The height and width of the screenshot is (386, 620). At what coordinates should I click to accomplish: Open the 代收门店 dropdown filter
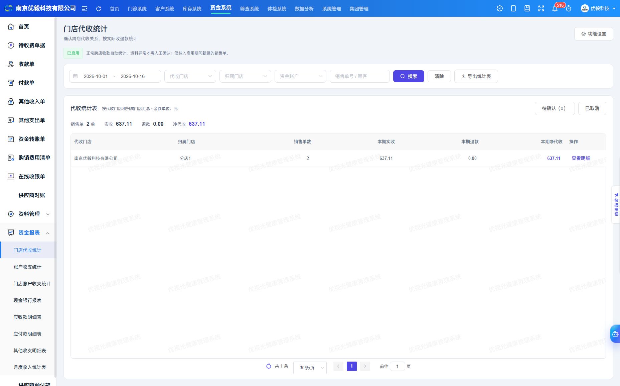tap(190, 76)
